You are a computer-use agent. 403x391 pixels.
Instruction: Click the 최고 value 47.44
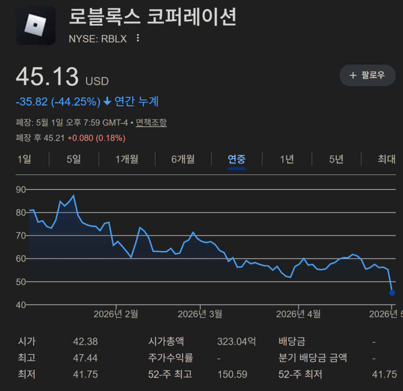click(85, 358)
